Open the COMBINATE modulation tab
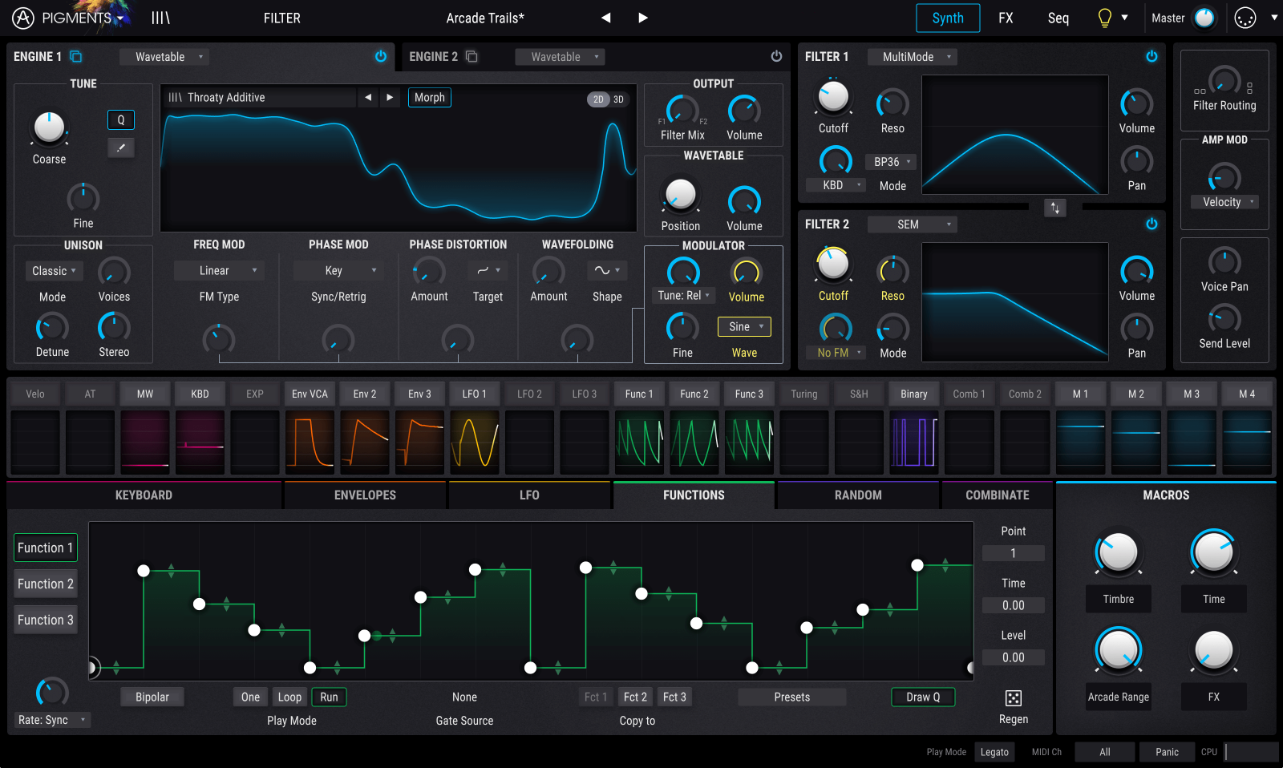 [x=998, y=495]
